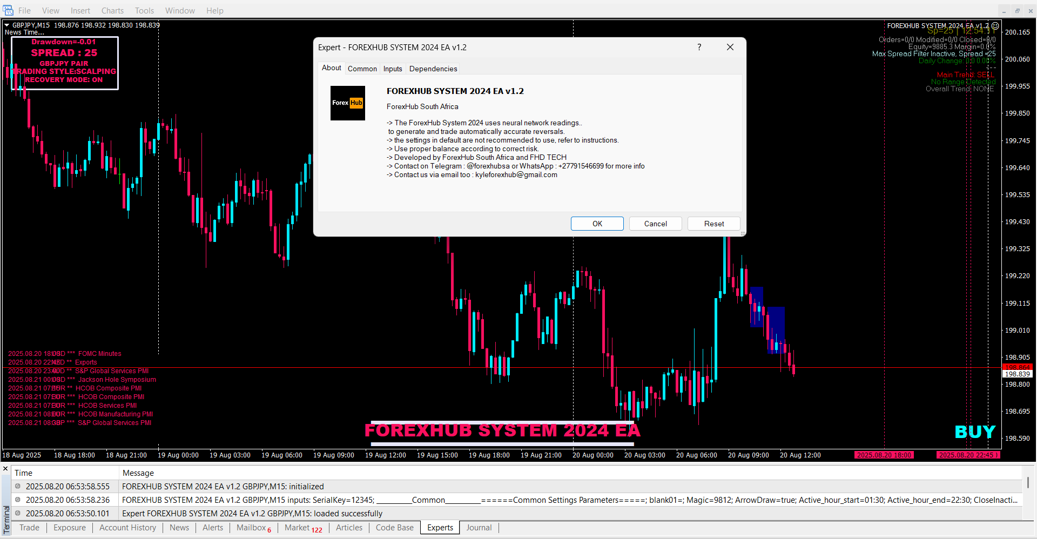The width and height of the screenshot is (1037, 539).
Task: Click the 'Main Trend: SELL' label on the chart
Action: 966,75
